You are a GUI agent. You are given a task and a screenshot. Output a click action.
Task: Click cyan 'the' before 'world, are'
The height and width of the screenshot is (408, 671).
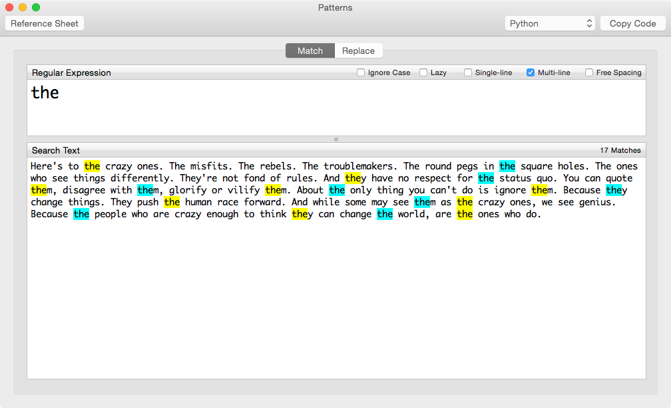point(385,214)
